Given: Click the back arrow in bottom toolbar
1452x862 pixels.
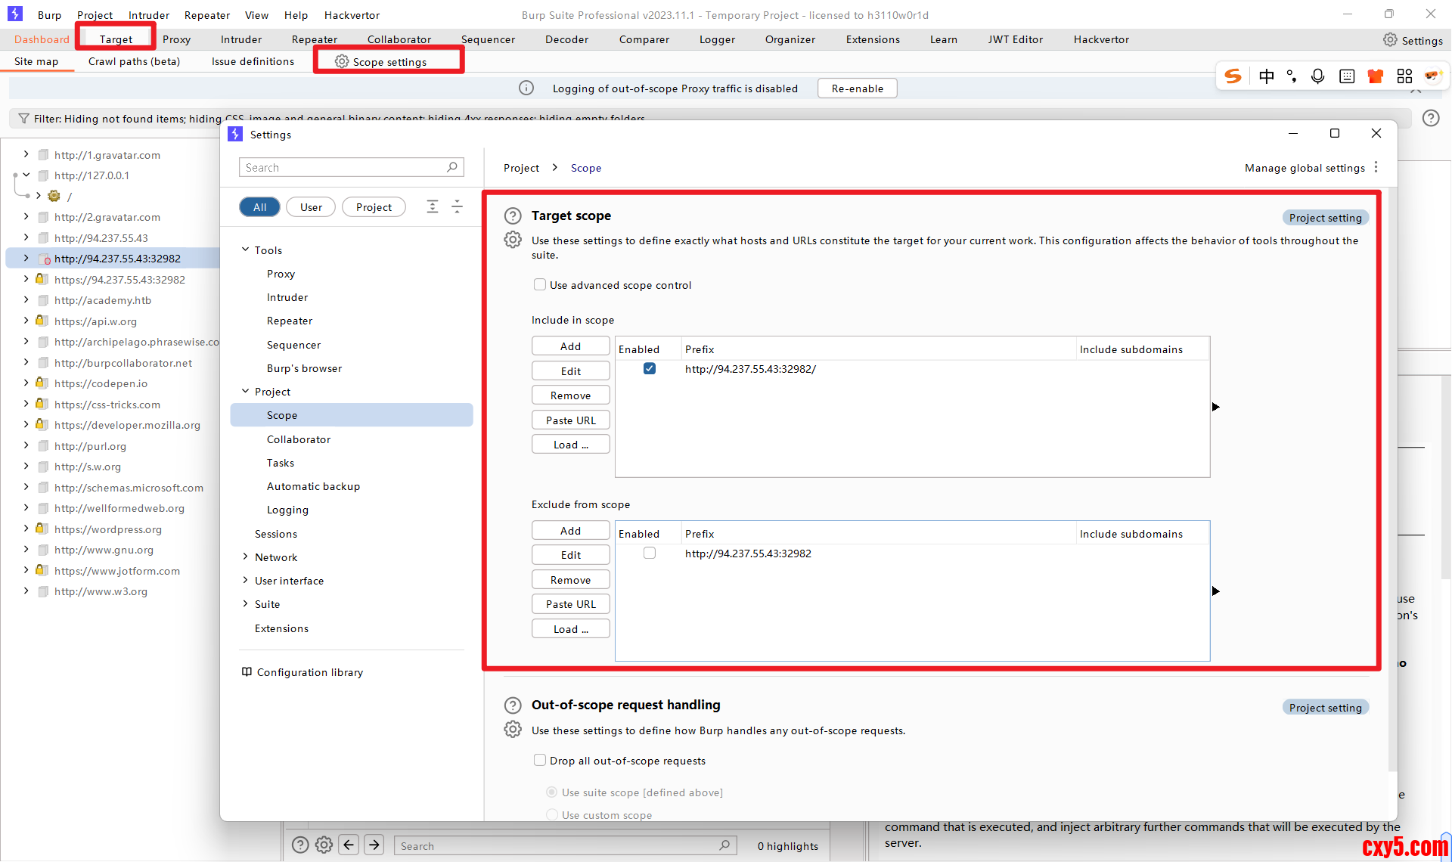Looking at the screenshot, I should [349, 845].
